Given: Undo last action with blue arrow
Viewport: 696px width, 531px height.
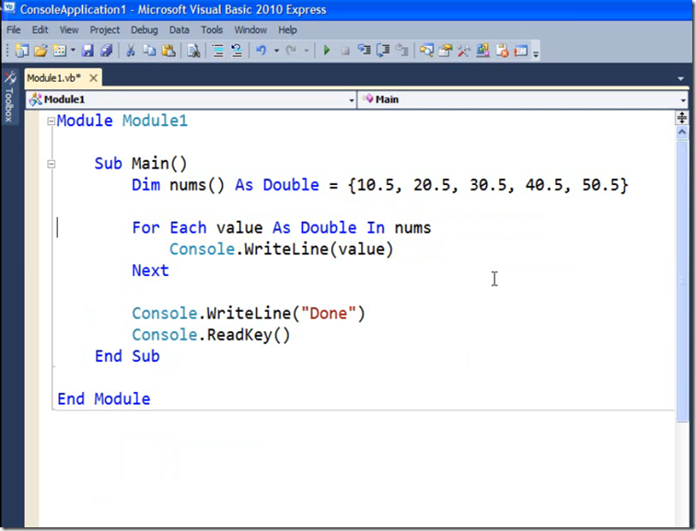Looking at the screenshot, I should coord(261,51).
